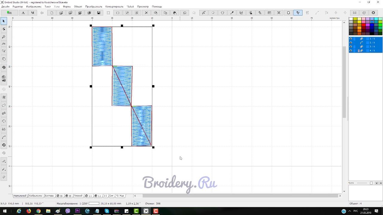Click the language indicator РУС in system tray

coord(356,211)
